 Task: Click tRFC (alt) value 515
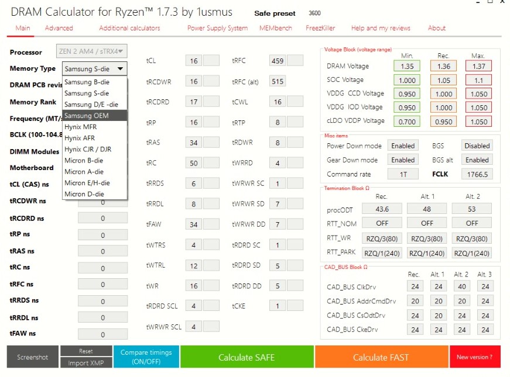click(278, 81)
